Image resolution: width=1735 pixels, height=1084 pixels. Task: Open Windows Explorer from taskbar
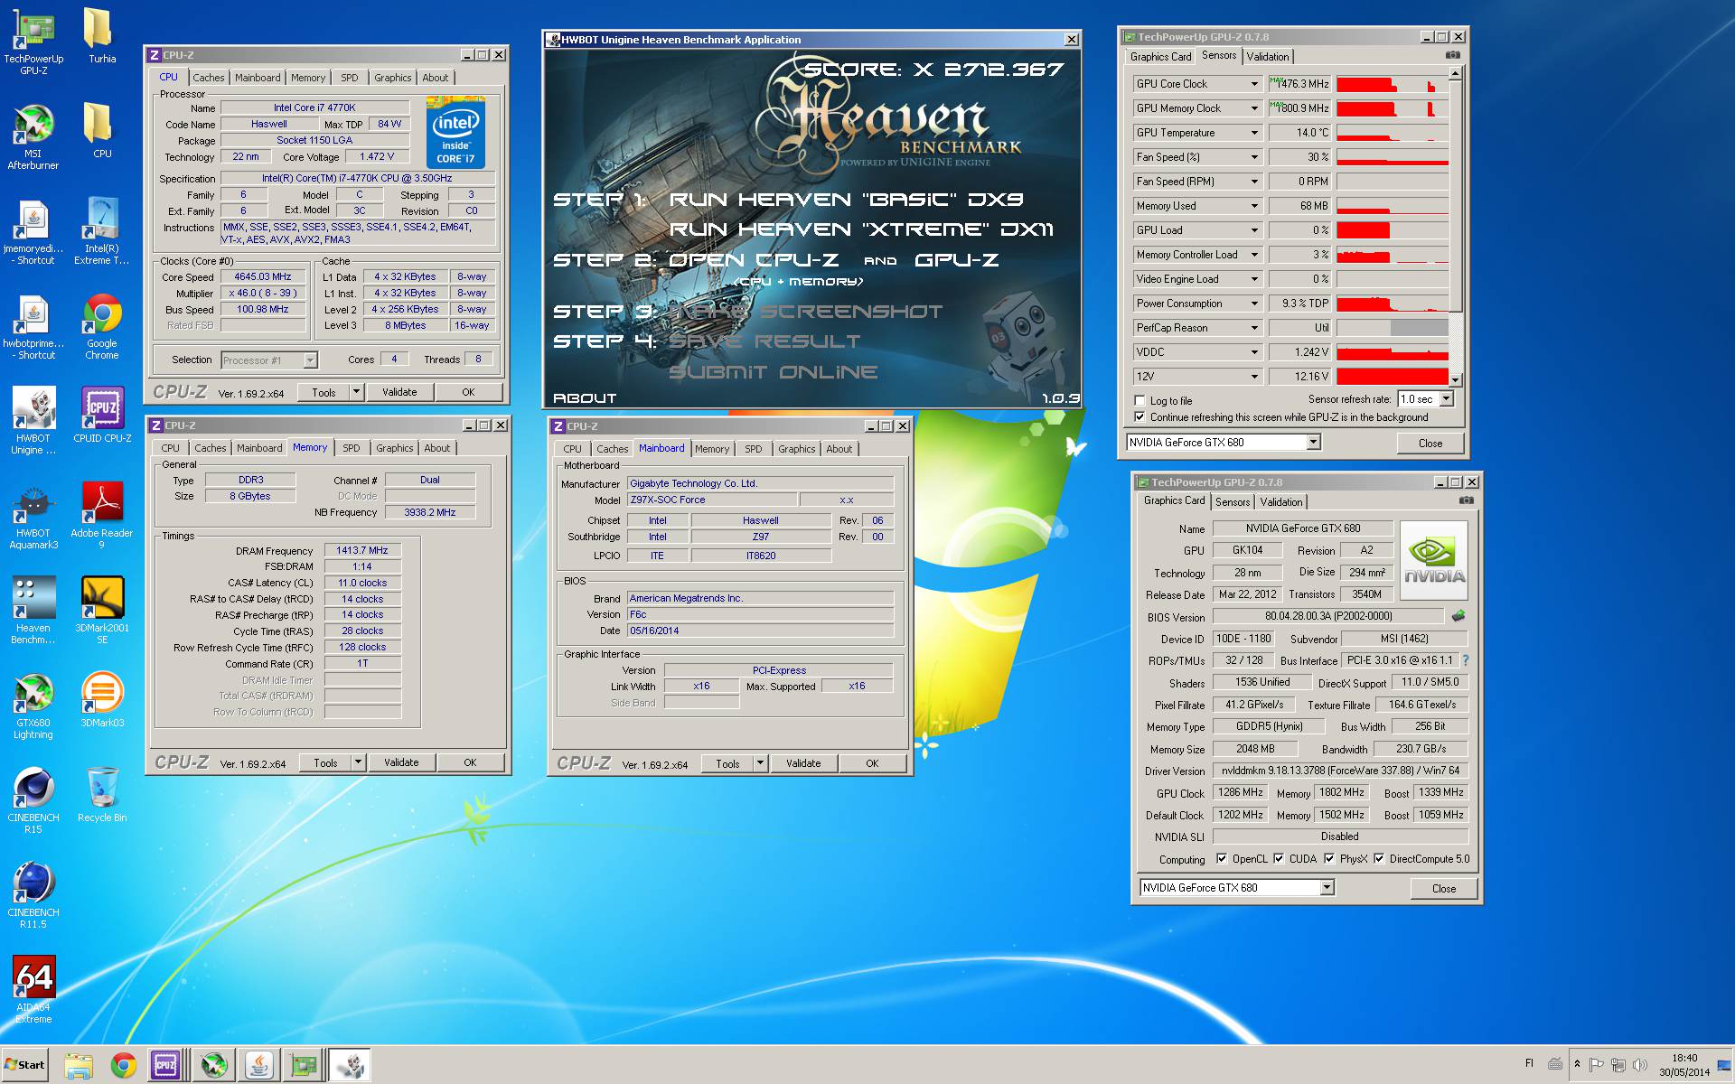pyautogui.click(x=80, y=1066)
